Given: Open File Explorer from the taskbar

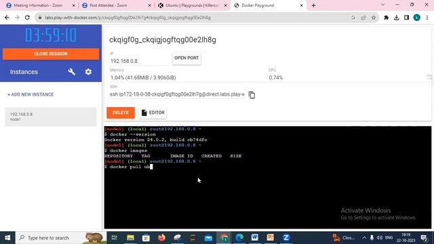Looking at the screenshot, I should click(130, 238).
